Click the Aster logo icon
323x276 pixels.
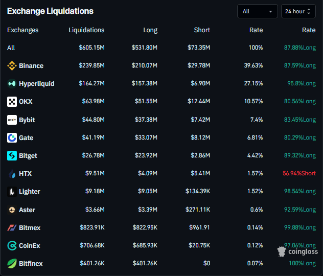tap(12, 210)
